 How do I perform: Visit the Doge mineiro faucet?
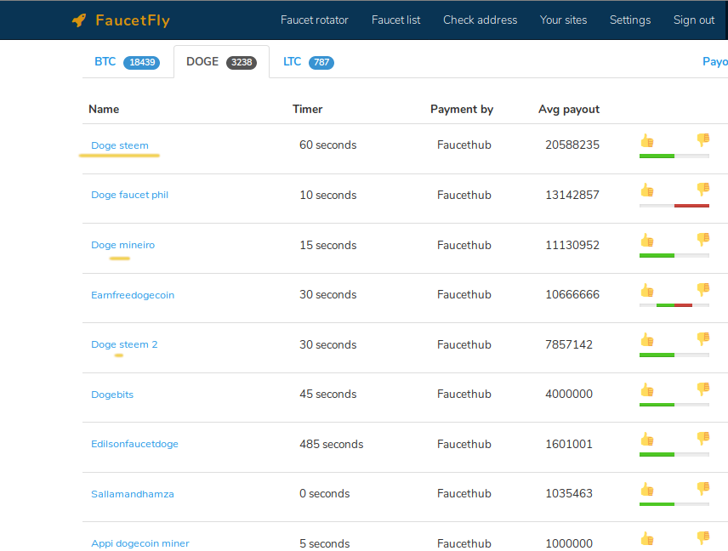[x=123, y=245]
